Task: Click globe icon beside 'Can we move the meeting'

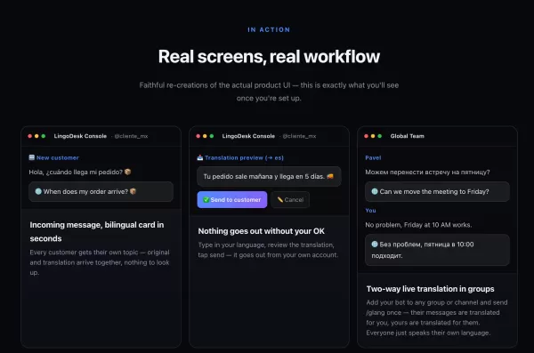Action: [x=375, y=192]
